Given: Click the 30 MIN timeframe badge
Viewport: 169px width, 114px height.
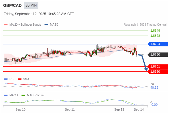Looking at the screenshot, I should (x=31, y=5).
